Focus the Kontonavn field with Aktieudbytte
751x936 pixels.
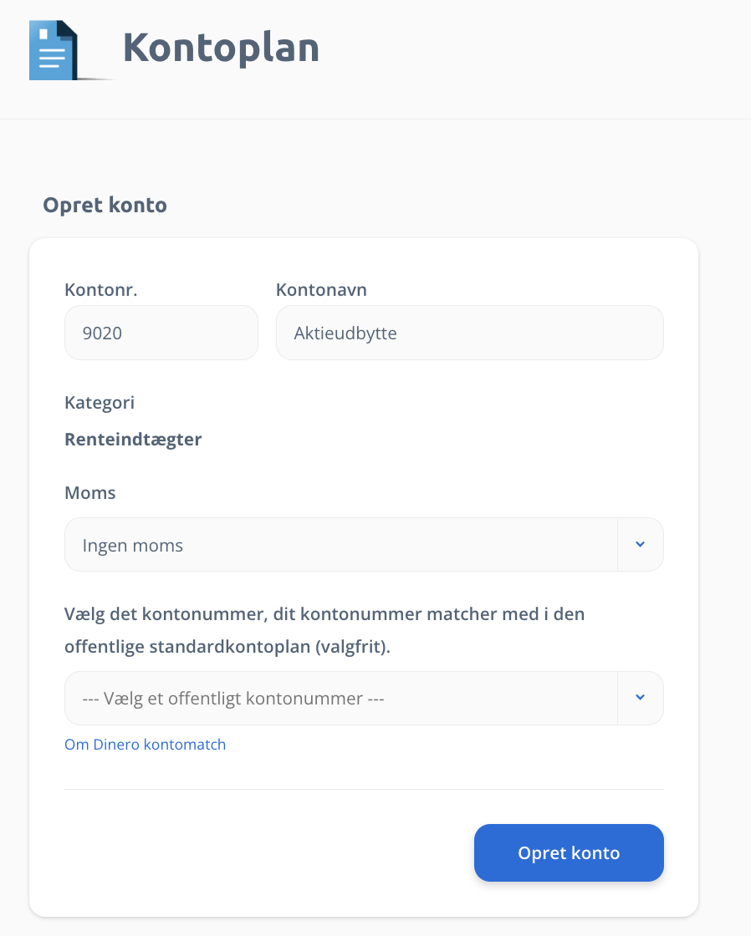(x=470, y=333)
